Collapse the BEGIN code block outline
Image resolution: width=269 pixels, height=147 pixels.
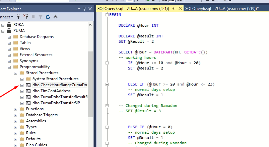click(107, 15)
